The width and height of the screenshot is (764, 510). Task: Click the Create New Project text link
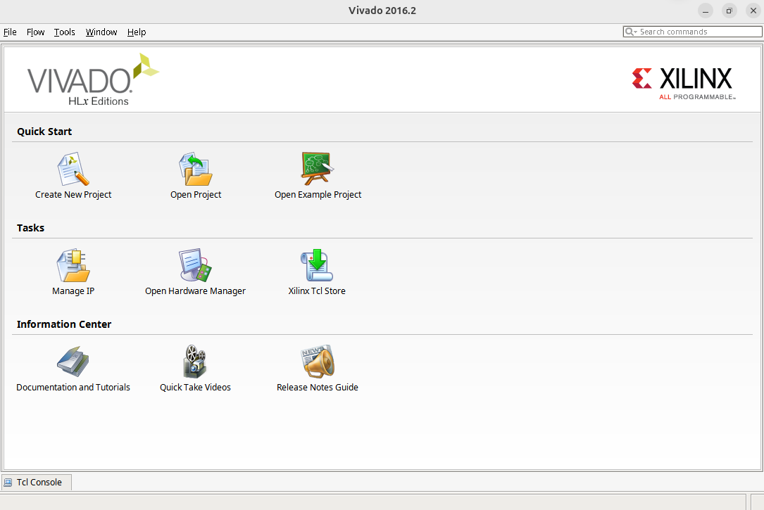click(73, 195)
